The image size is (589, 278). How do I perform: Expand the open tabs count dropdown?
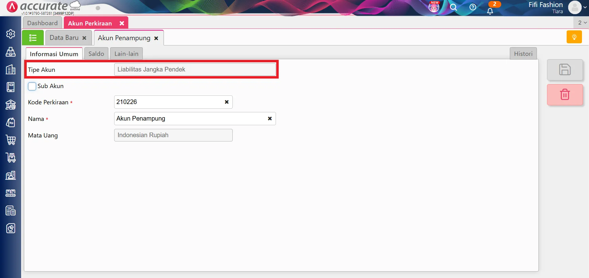pos(582,23)
